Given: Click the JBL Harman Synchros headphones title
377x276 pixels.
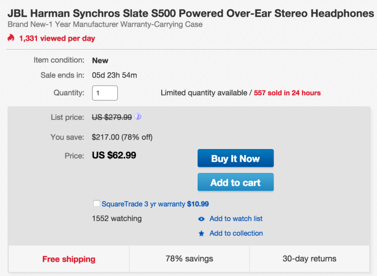Looking at the screenshot, I should pyautogui.click(x=191, y=13).
